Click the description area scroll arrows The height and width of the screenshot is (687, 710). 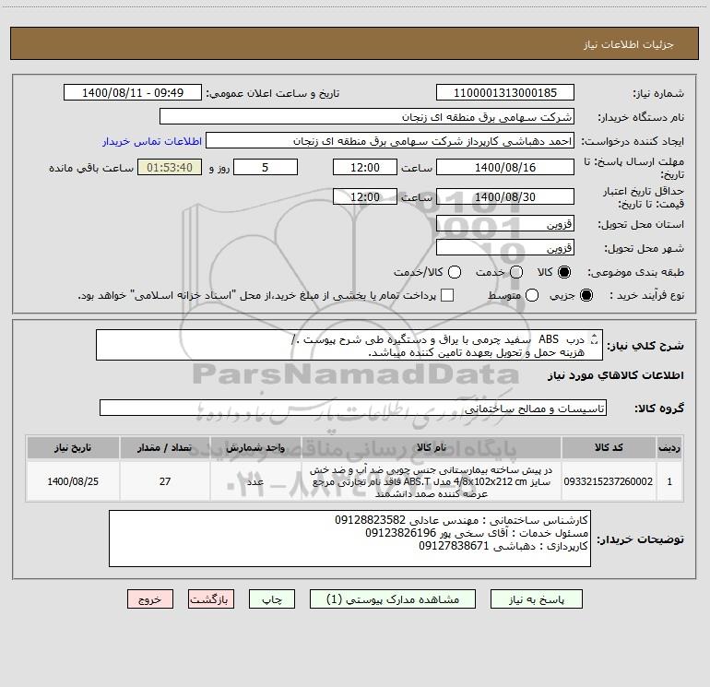(595, 338)
